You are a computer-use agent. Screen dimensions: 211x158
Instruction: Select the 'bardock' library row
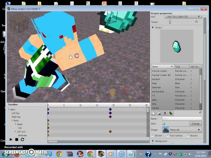pyautogui.click(x=175, y=79)
